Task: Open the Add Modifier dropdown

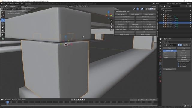Action: coord(177,42)
